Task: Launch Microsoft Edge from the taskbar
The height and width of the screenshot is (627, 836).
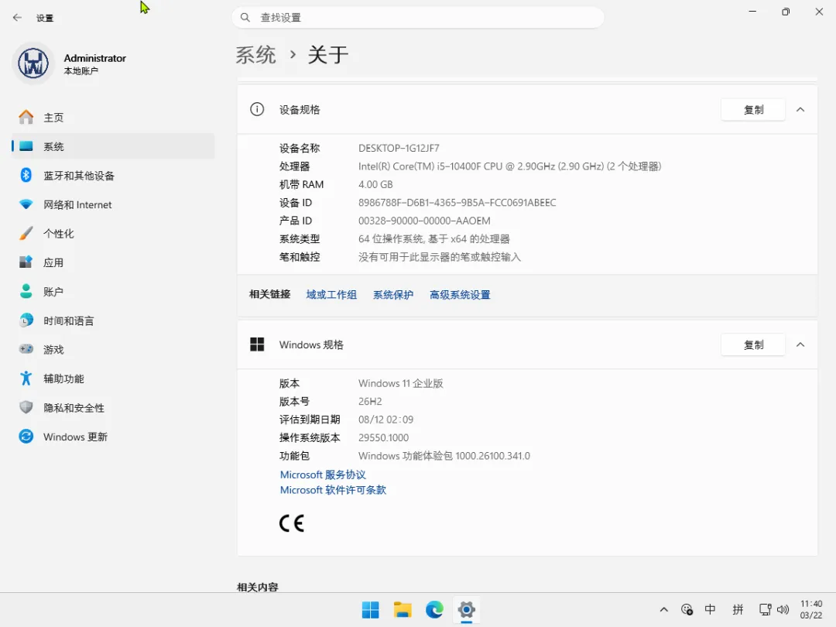Action: [434, 610]
